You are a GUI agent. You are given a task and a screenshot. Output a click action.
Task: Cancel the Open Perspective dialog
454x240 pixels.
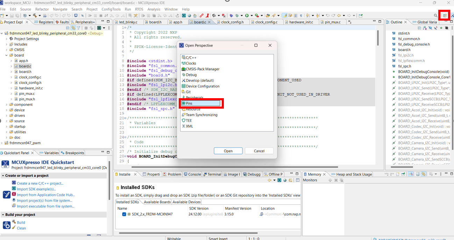(259, 151)
